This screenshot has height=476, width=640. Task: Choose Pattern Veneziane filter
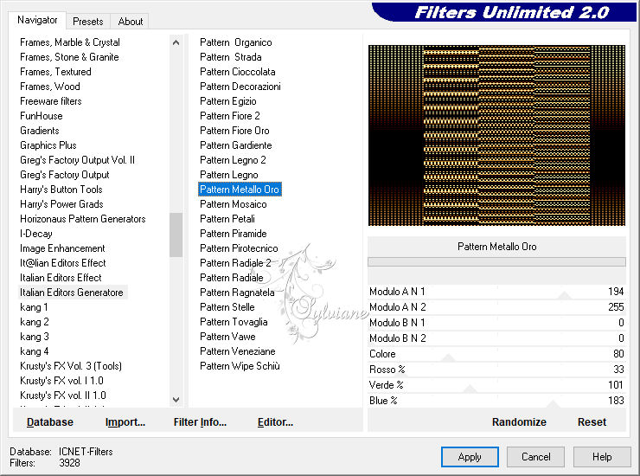(x=238, y=351)
